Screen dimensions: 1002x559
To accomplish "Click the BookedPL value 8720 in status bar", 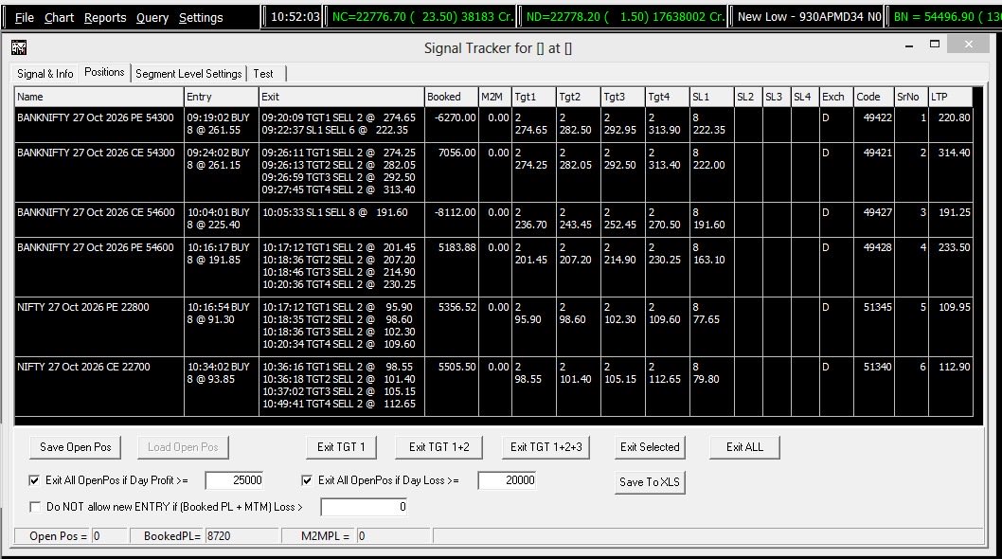I will click(x=241, y=536).
